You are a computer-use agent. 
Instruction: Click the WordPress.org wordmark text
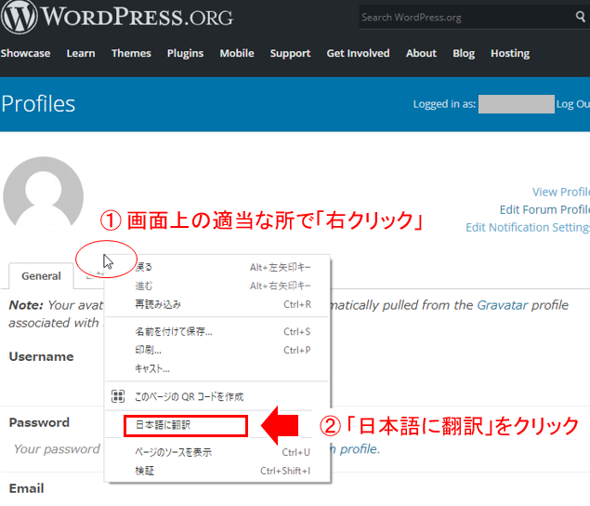pyautogui.click(x=137, y=18)
